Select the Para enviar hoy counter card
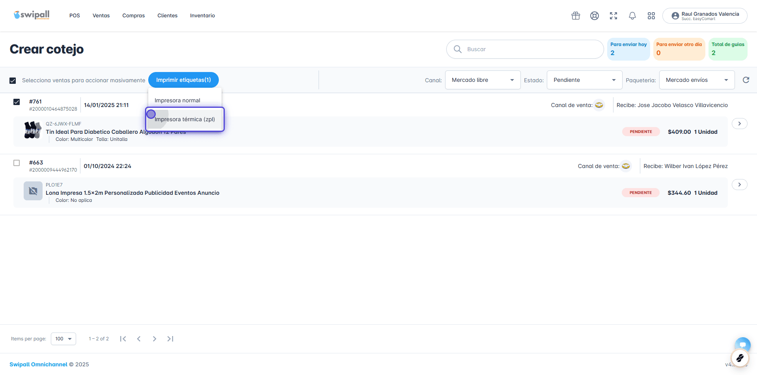Screen dimensions: 757x375 coord(628,49)
